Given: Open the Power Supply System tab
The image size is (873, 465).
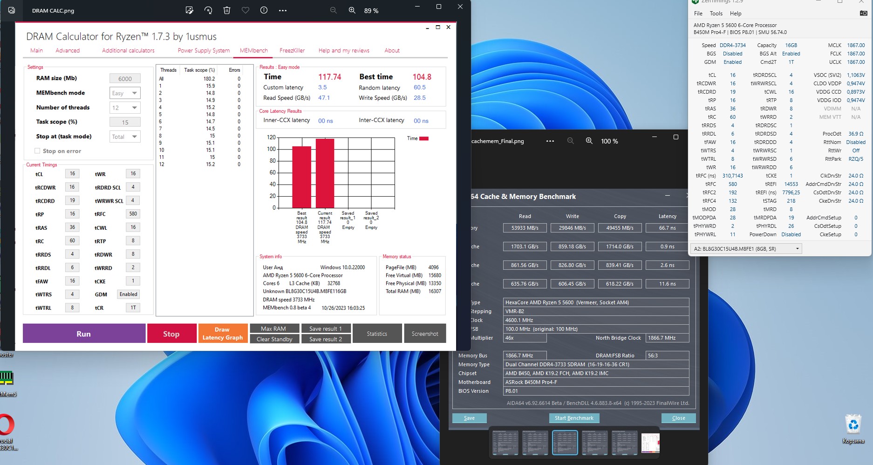Looking at the screenshot, I should [x=204, y=50].
